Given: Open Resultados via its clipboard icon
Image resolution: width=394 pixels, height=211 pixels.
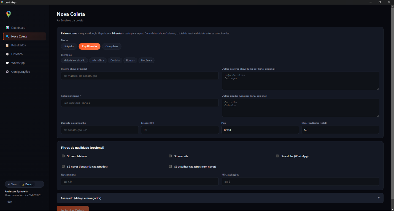Looking at the screenshot, I should (7, 45).
